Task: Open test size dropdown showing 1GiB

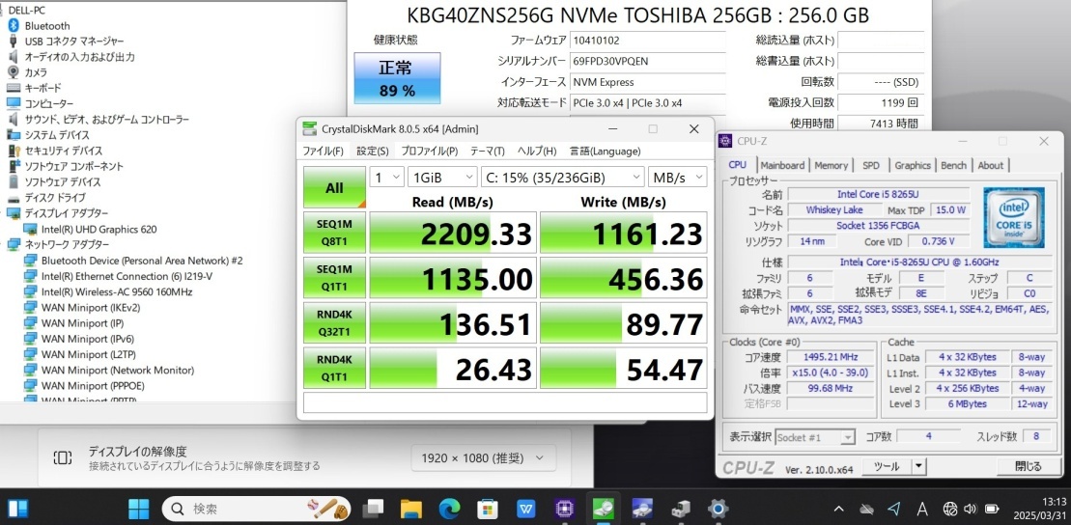Action: pos(442,178)
